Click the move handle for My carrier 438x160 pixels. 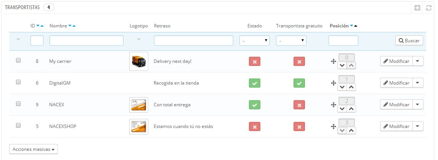click(x=333, y=61)
